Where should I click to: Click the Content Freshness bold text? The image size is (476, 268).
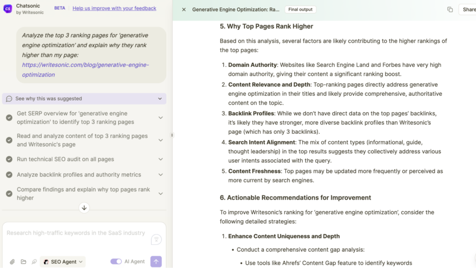coord(254,171)
